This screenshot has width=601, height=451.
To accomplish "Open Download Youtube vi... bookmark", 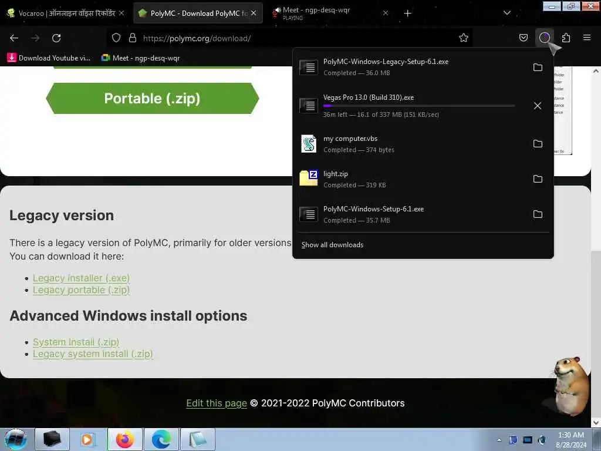I will (x=49, y=58).
